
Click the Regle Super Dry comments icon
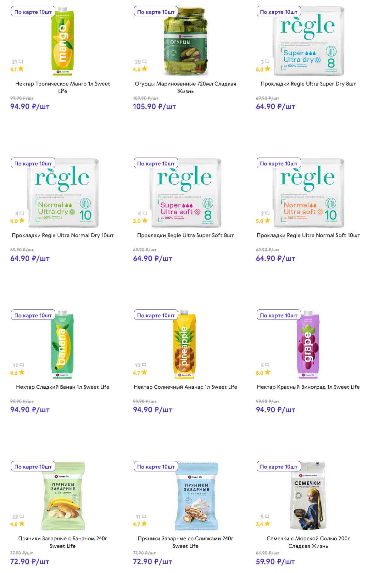(267, 62)
